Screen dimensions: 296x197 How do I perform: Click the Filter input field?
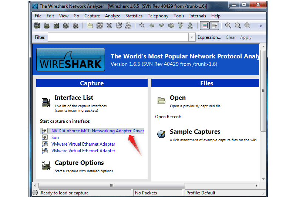click(118, 37)
